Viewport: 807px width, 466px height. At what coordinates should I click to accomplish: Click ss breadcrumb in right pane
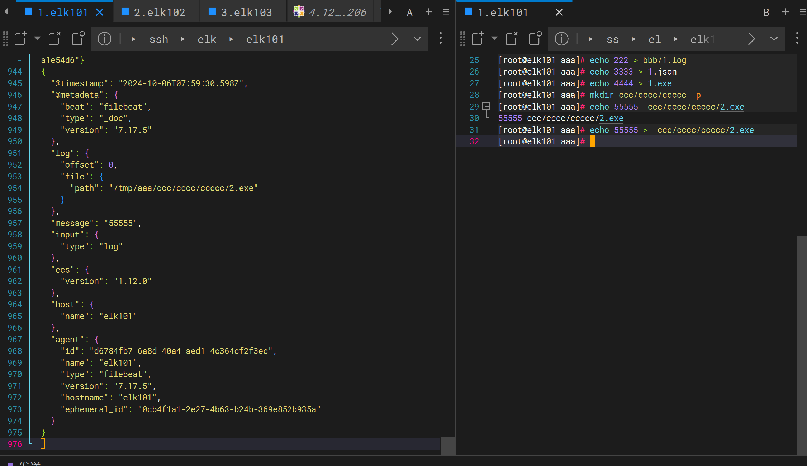(x=613, y=39)
